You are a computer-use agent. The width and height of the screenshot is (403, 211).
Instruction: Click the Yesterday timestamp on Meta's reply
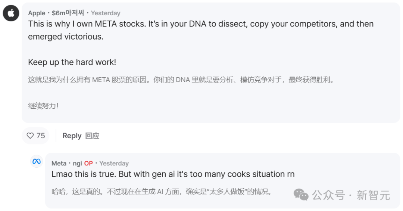(114, 163)
